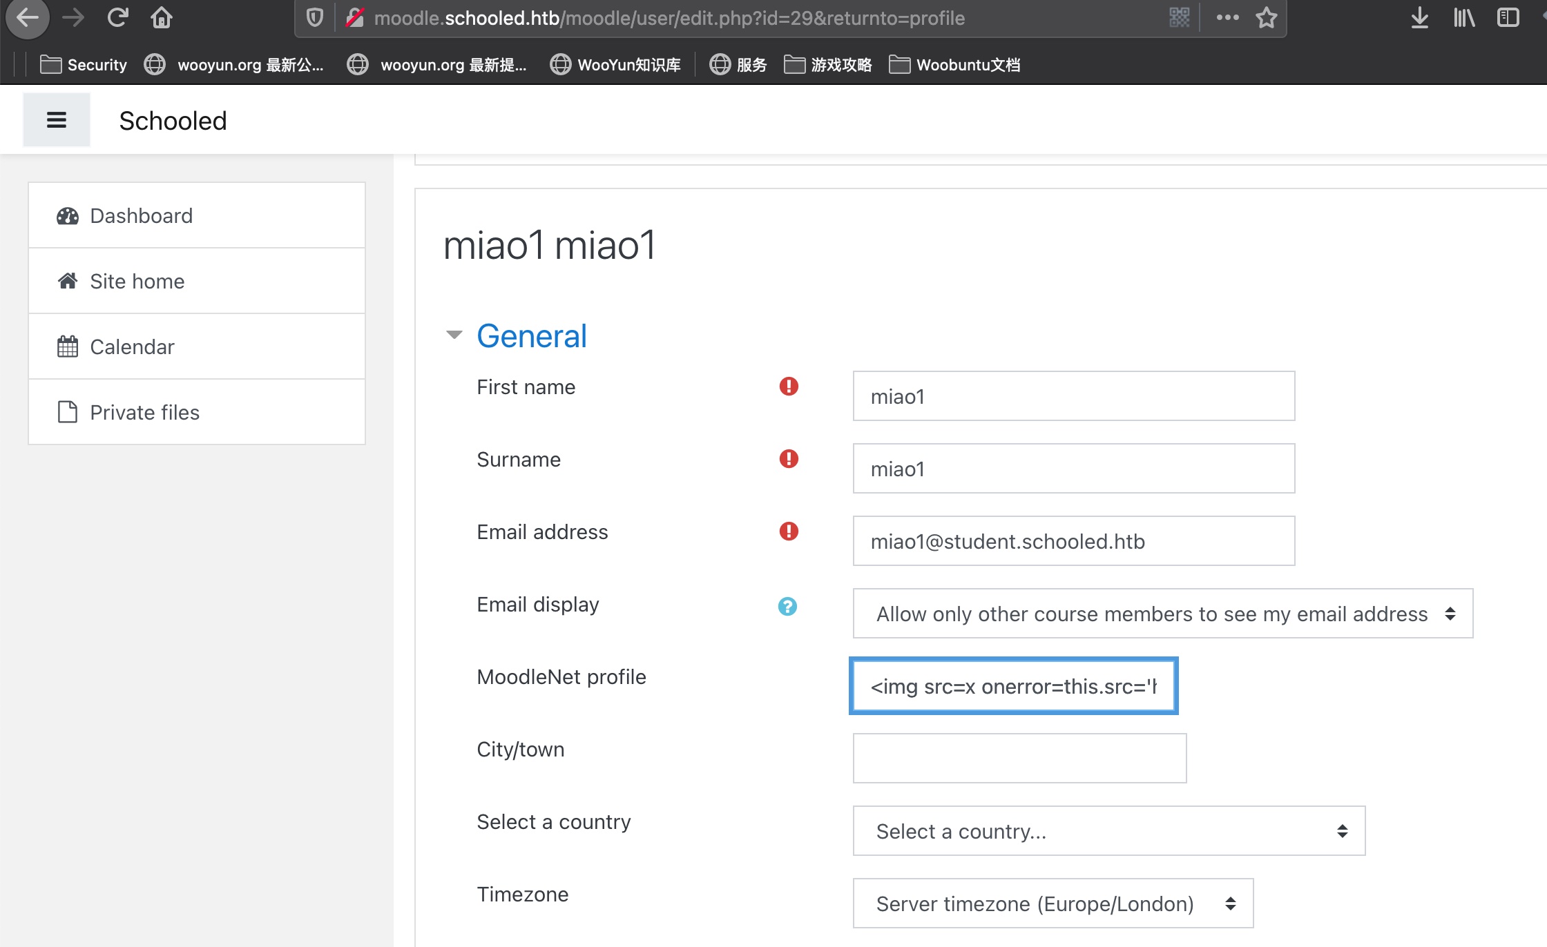Open the downloads arrow icon
The width and height of the screenshot is (1547, 947).
(1419, 17)
